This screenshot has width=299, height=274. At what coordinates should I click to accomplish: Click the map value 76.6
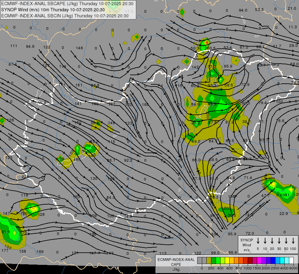tap(280, 121)
